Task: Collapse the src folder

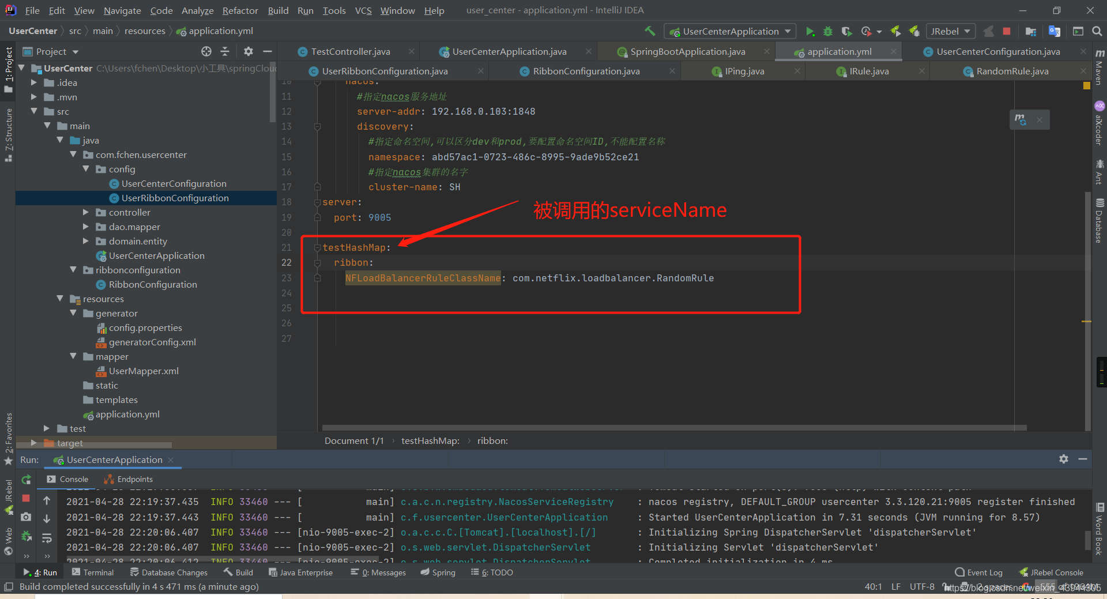Action: (34, 111)
